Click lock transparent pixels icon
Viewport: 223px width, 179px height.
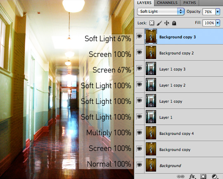(152, 23)
